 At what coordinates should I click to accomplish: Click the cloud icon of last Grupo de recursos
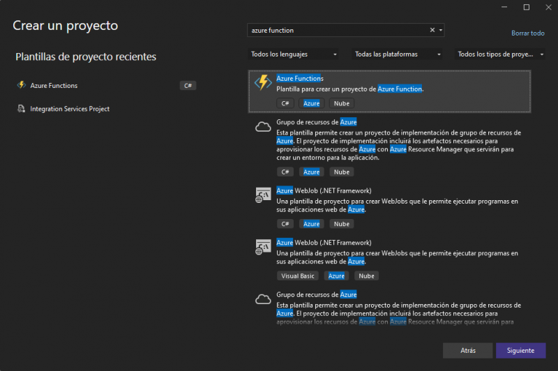(263, 299)
